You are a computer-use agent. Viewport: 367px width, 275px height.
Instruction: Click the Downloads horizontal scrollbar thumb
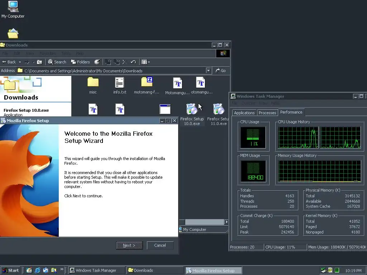(x=204, y=222)
